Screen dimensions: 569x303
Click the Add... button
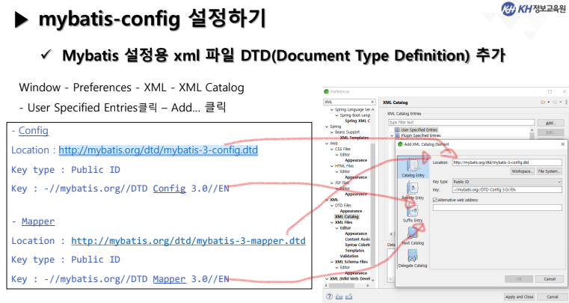550,123
